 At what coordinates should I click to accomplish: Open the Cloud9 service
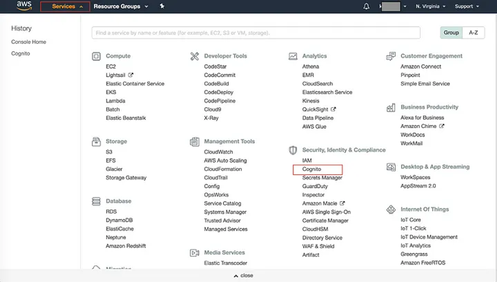point(213,109)
